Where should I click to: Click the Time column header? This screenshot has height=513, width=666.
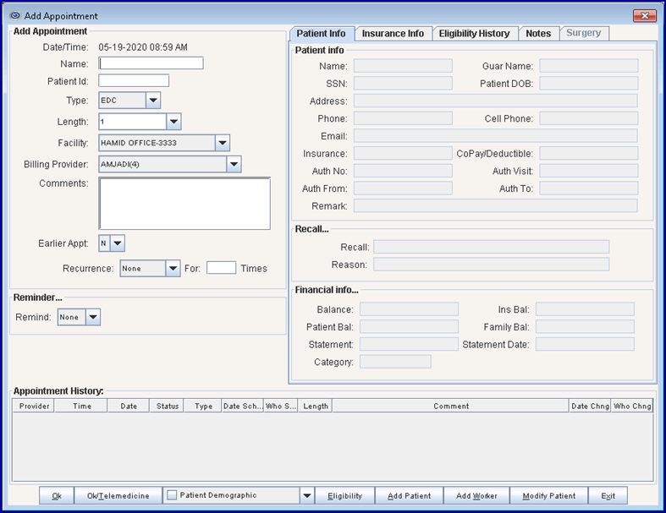[81, 406]
